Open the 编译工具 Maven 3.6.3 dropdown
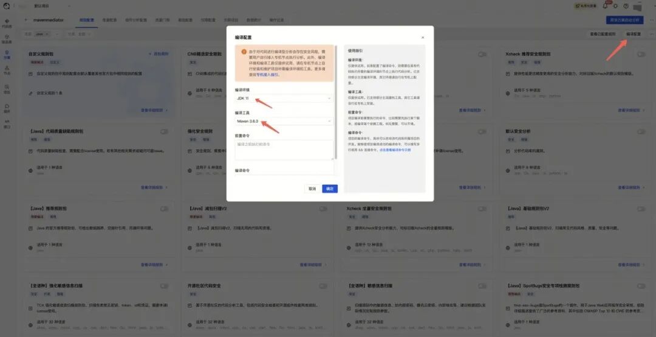 284,121
